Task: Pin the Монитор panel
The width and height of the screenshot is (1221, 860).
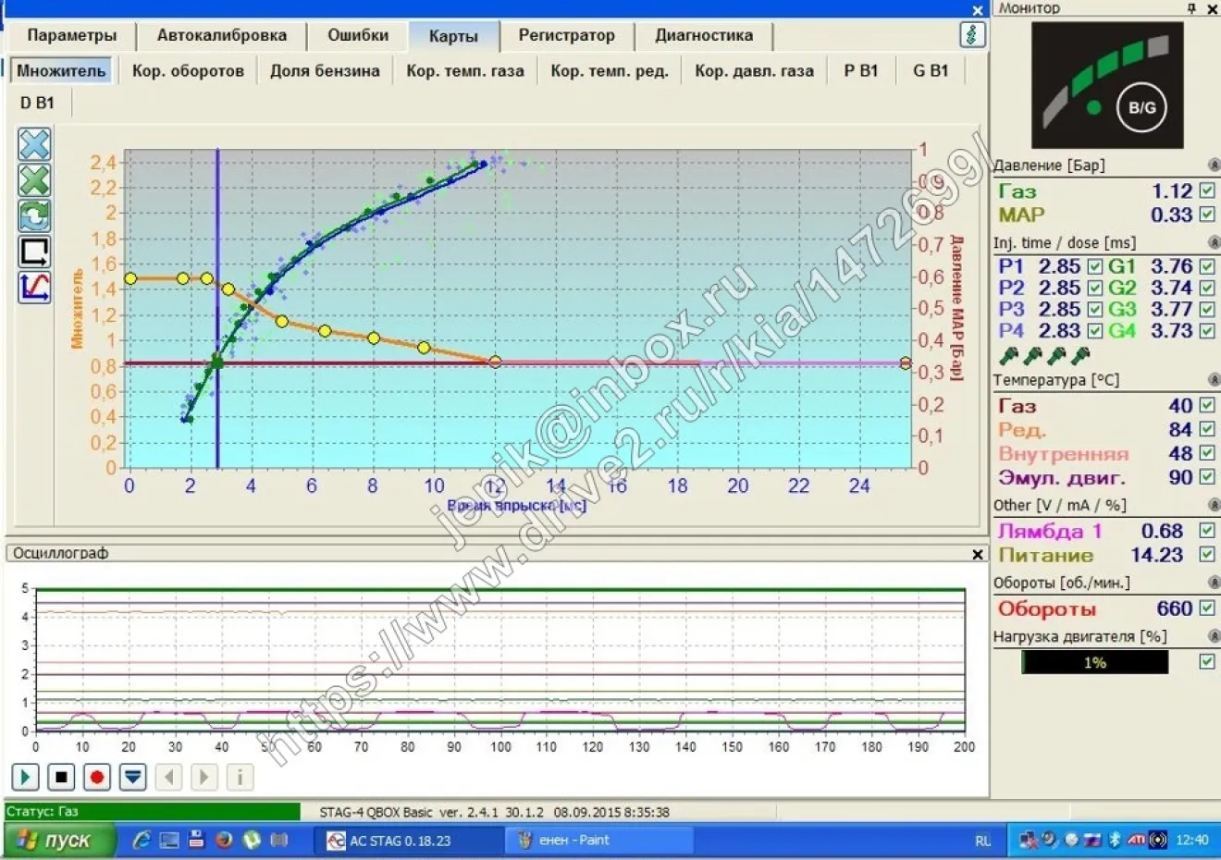Action: click(x=1191, y=8)
